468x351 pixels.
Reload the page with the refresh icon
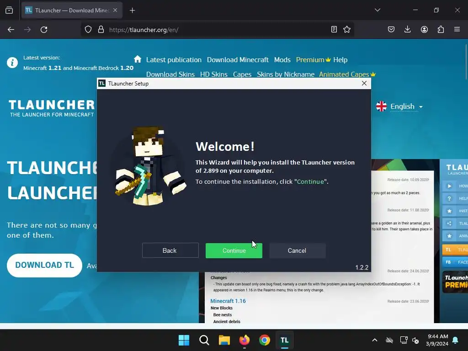44,30
